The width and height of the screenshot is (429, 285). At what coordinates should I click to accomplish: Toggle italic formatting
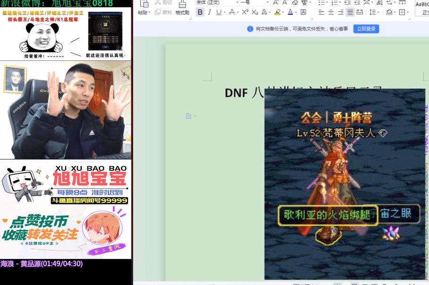(x=209, y=13)
